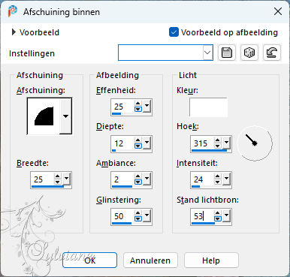Click the Hoek angle dial control
290x277 pixels.
pos(255,143)
